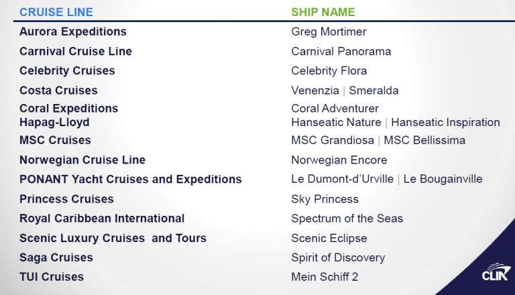This screenshot has width=515, height=295.
Task: Select the Celebrity Flora ship name
Action: coord(329,71)
